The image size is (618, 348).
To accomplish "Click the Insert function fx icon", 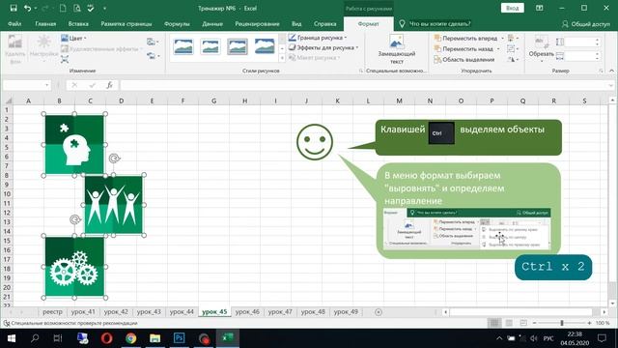I will (109, 85).
